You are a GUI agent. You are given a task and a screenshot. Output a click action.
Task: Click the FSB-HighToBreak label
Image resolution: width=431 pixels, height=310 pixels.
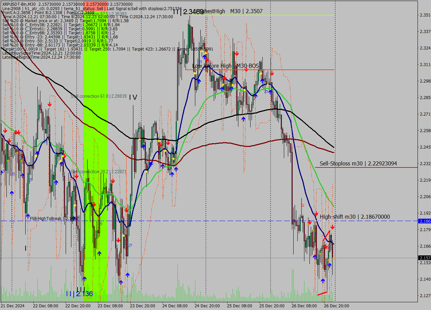tap(54, 219)
